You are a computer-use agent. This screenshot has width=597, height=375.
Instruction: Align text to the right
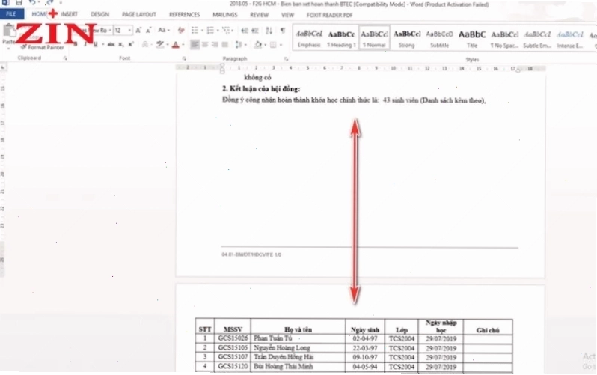tap(215, 45)
